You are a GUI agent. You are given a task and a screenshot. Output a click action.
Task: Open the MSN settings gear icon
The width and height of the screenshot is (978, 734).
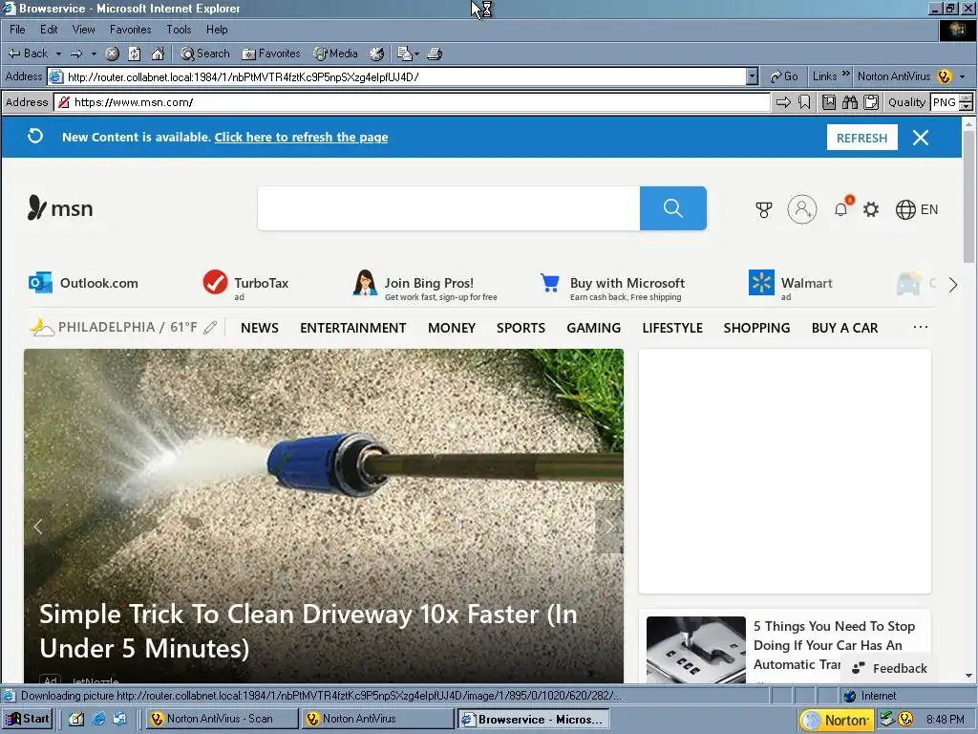coord(871,209)
